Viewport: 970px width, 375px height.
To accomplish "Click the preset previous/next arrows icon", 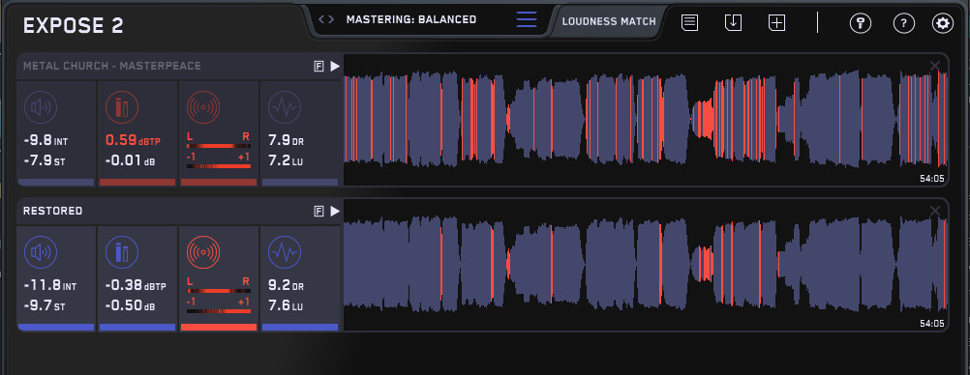I will tap(326, 19).
